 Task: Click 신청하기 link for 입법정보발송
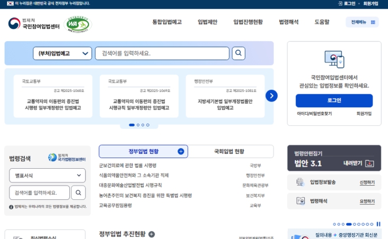pyautogui.click(x=367, y=182)
